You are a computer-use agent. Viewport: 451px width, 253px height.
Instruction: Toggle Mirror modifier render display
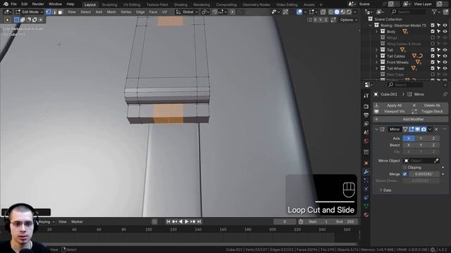424,129
